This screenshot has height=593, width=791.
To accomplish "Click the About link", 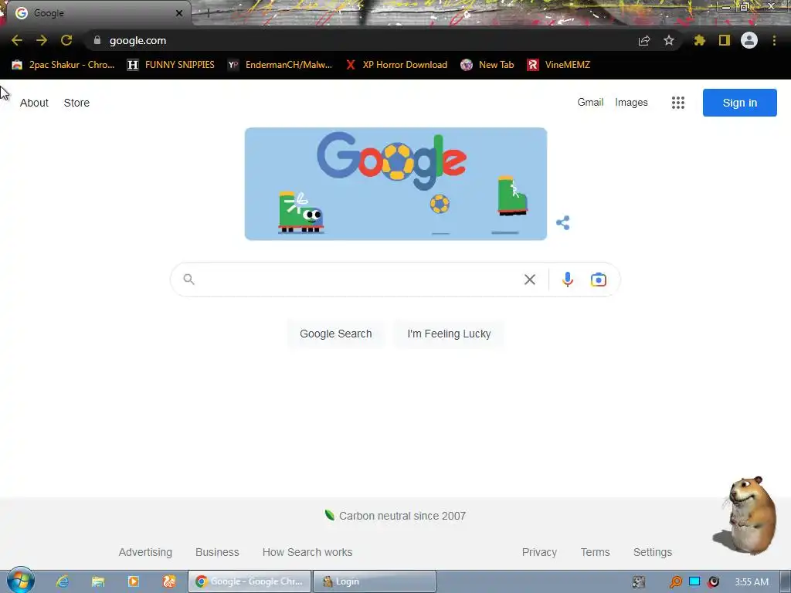I will (34, 103).
